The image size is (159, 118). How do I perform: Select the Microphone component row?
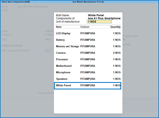[x=63, y=72]
